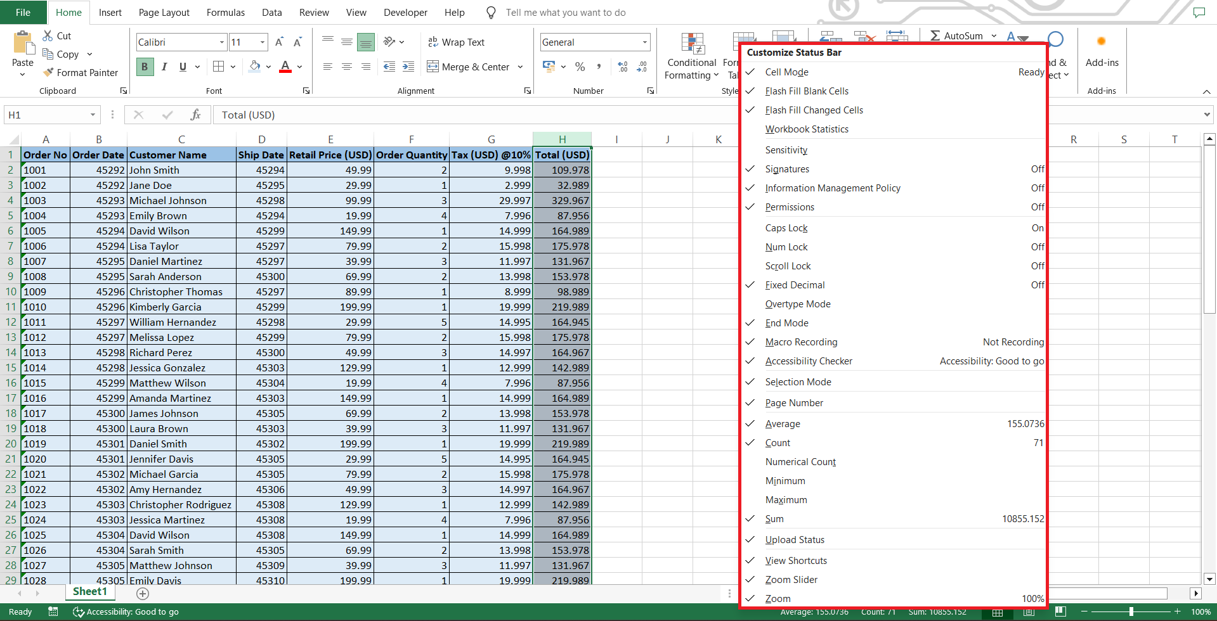Click the Fill Color bucket icon
This screenshot has width=1217, height=621.
pyautogui.click(x=255, y=66)
